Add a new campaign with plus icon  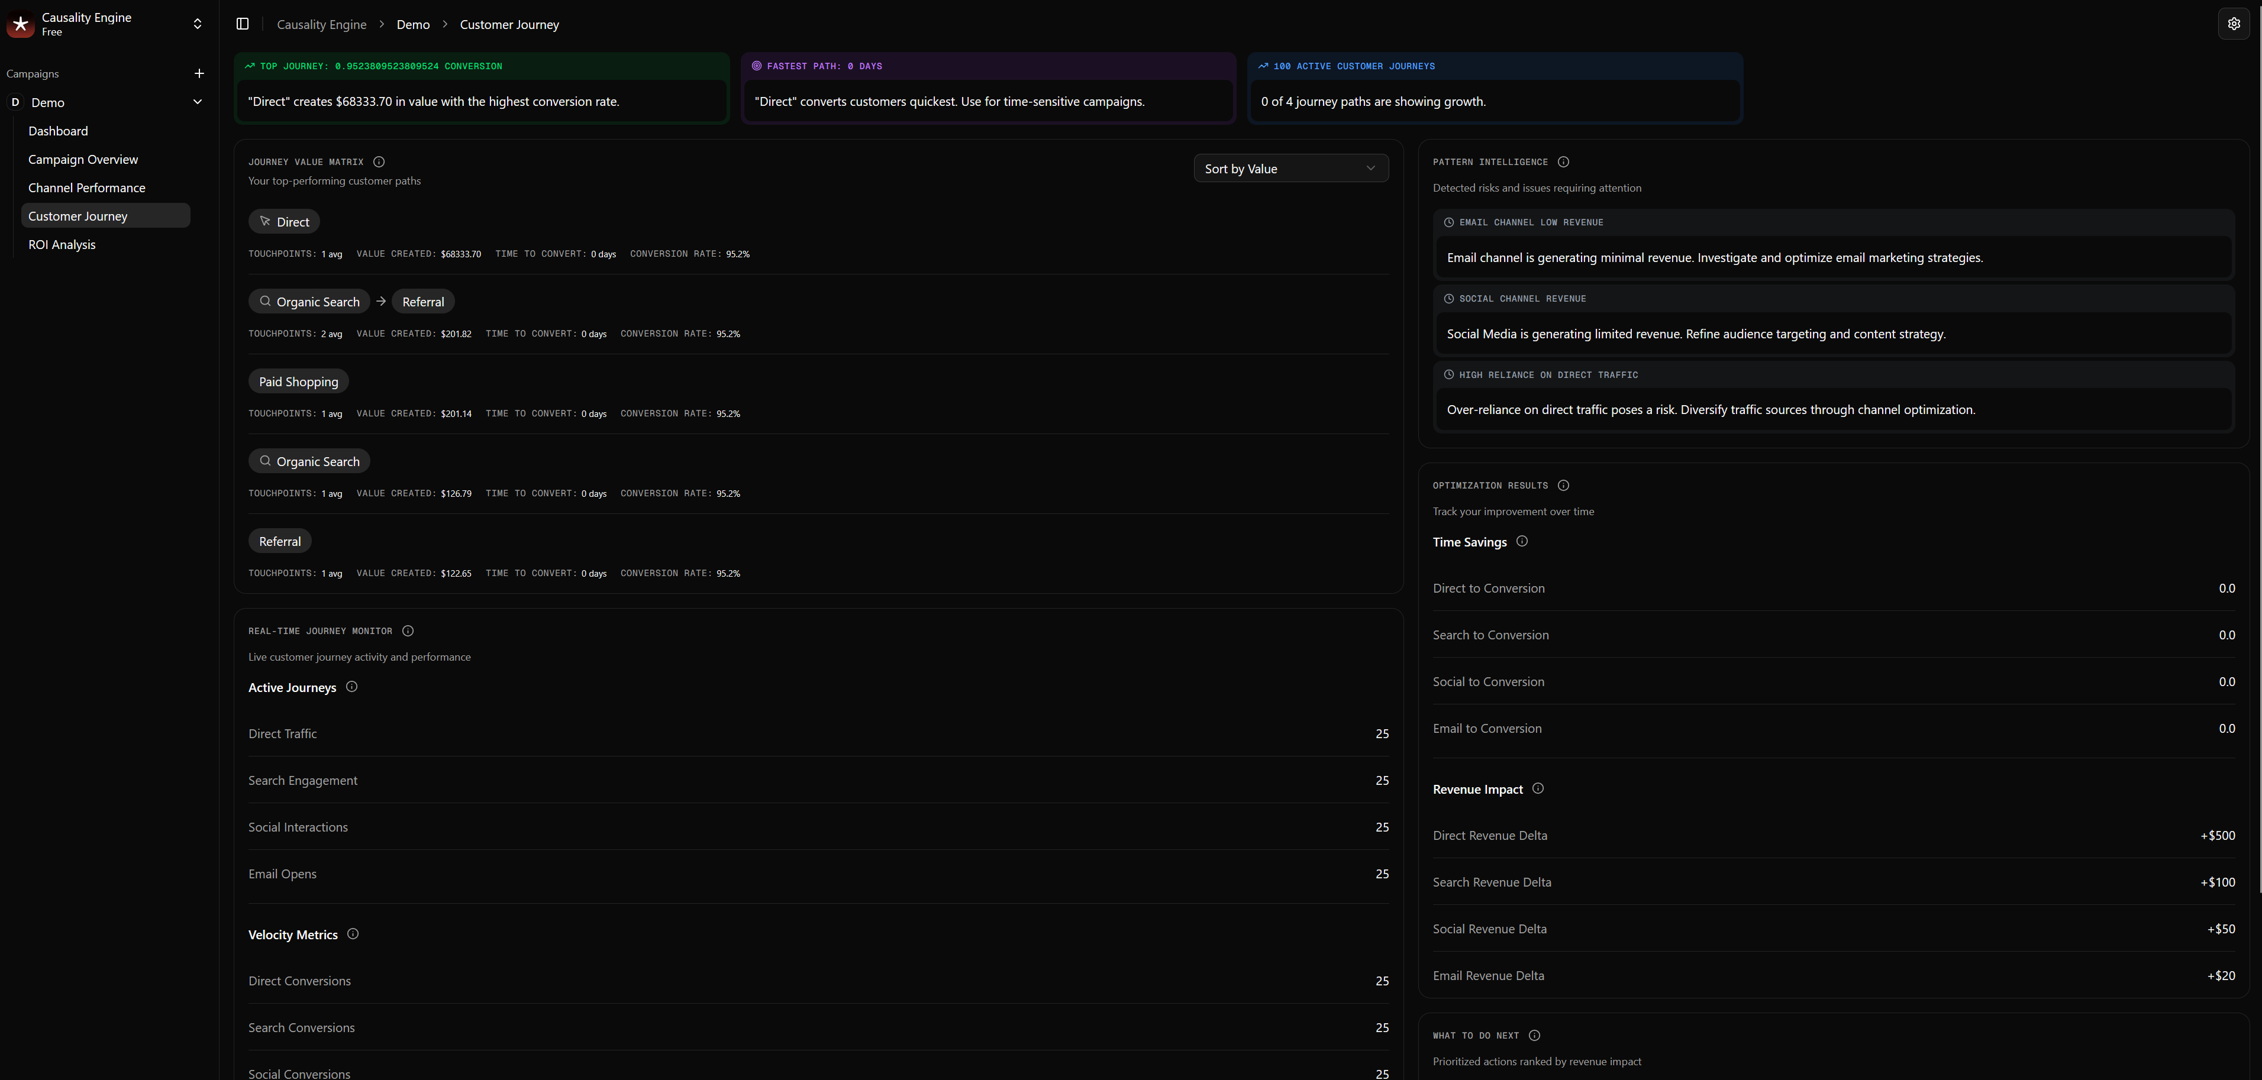point(199,74)
